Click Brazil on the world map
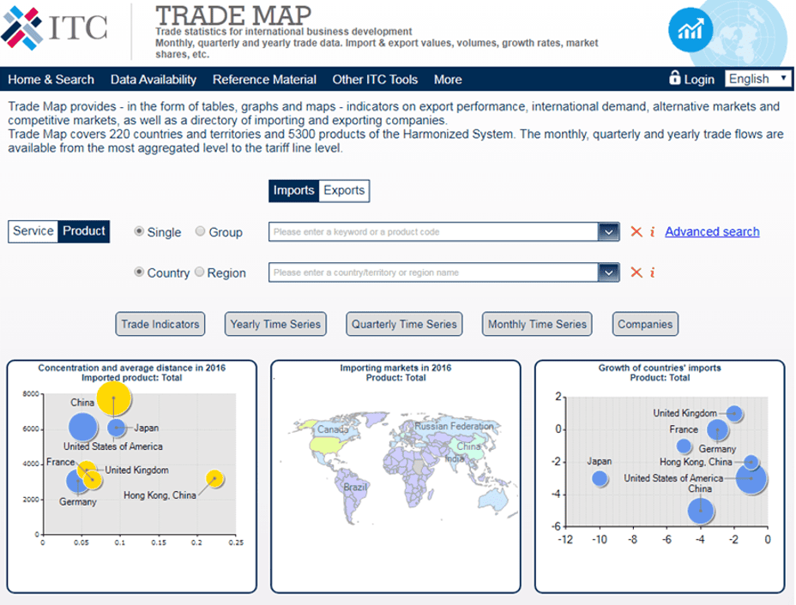The width and height of the screenshot is (796, 605). point(354,487)
